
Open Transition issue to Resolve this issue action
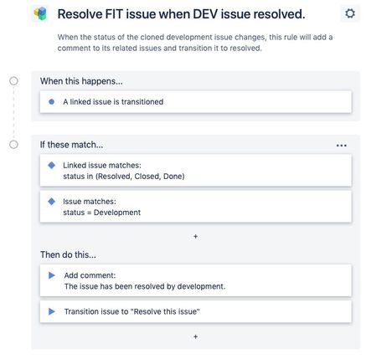(195, 311)
